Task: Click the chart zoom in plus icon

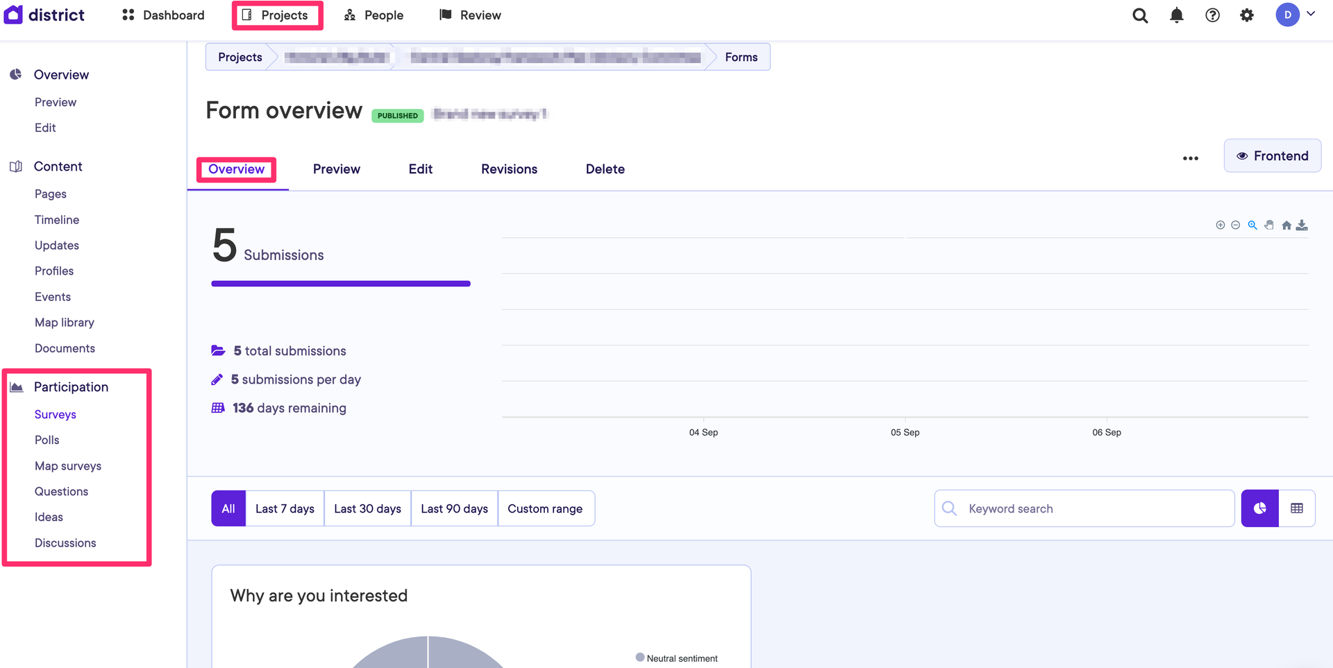Action: (1220, 225)
